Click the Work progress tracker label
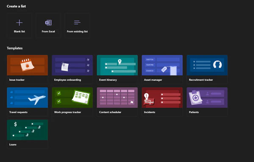This screenshot has height=162, width=254. [67, 112]
